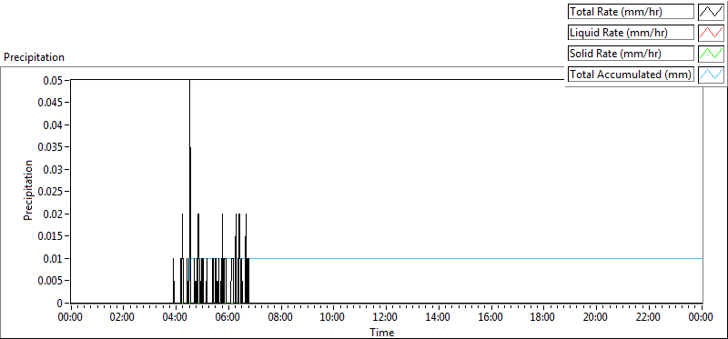This screenshot has width=728, height=339.
Task: Click the 10:00 time axis value
Action: (333, 317)
